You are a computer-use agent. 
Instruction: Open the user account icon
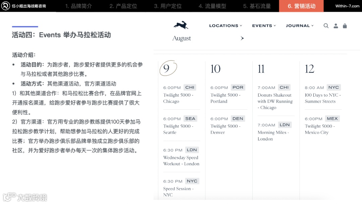coord(336,26)
